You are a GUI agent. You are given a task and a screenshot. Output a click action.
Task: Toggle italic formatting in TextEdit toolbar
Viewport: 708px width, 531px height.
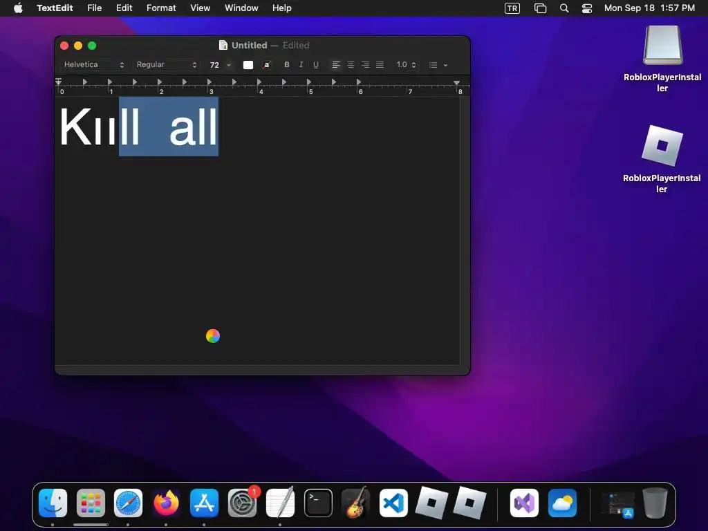point(301,64)
